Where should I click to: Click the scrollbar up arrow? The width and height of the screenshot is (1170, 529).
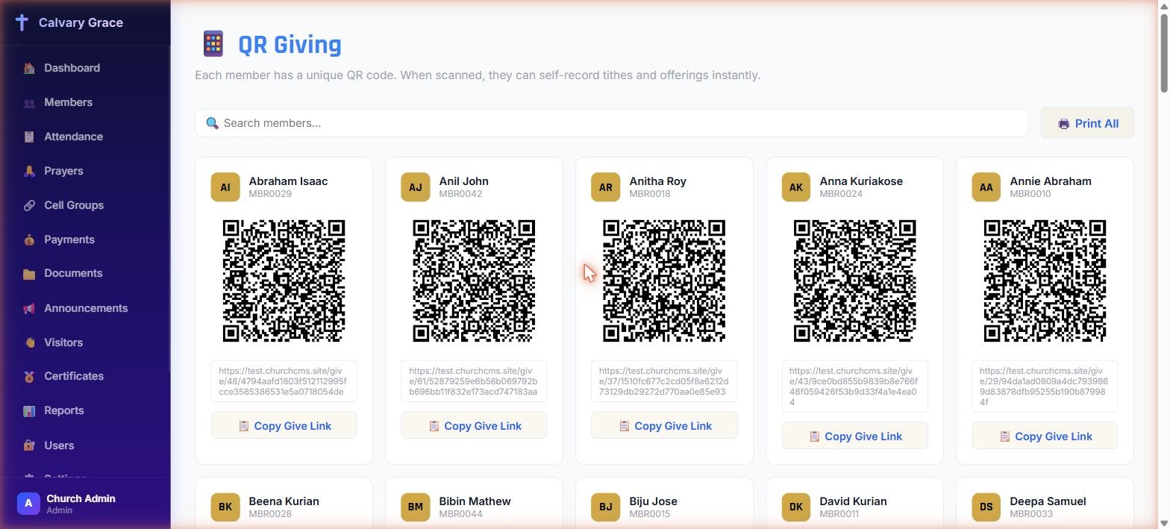[x=1163, y=6]
